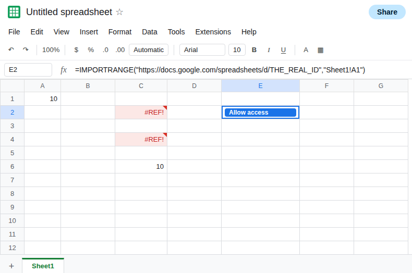
Task: Click the Untitled spreadsheet title
Action: [69, 12]
